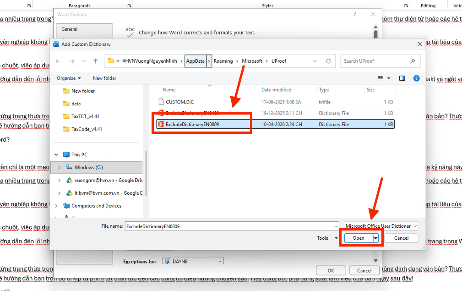Select ExcludeDictionaryEN0809 file
The image size is (462, 291).
pyautogui.click(x=275, y=124)
